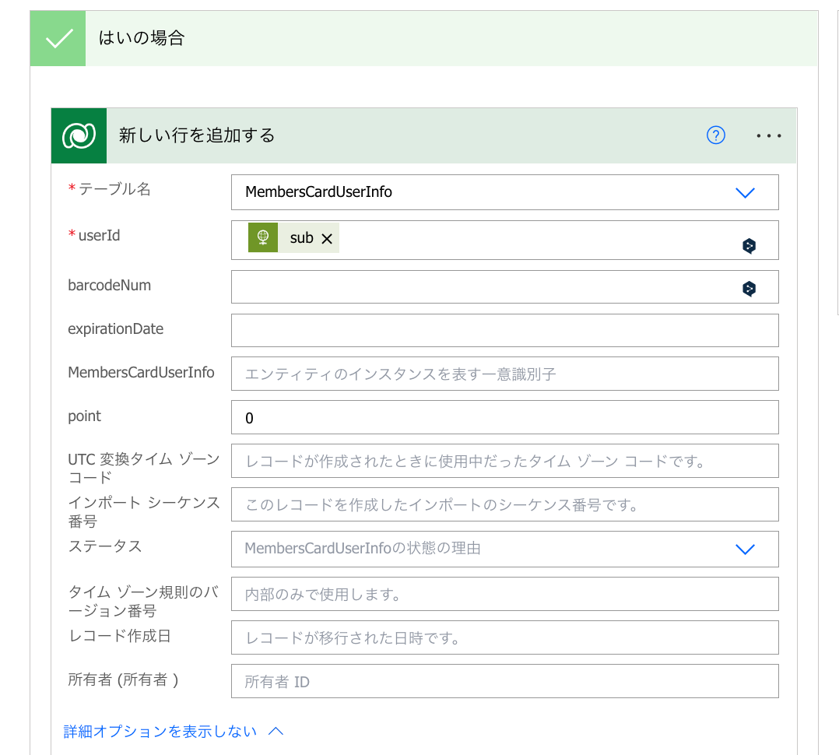This screenshot has height=755, width=839.
Task: Click the 所有者 ID input field
Action: 505,681
